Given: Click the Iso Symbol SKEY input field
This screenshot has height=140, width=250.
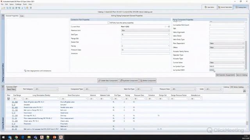Looking at the screenshot, I should (227, 70).
